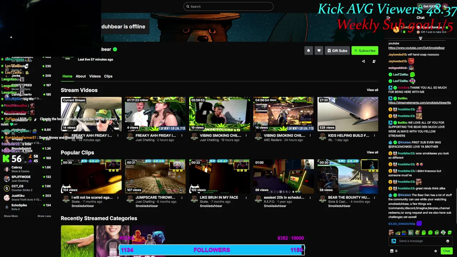Open the Current Stream video thumbnail
The image size is (457, 257).
(91, 114)
